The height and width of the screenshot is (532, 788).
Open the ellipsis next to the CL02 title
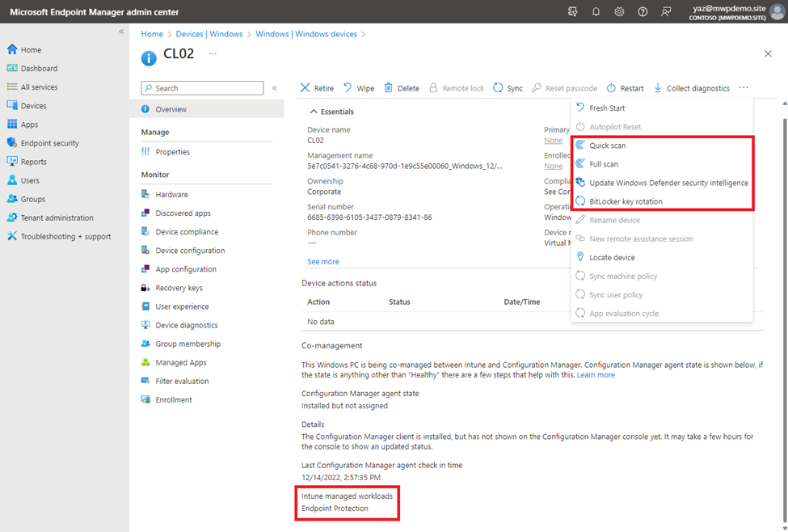coord(213,53)
